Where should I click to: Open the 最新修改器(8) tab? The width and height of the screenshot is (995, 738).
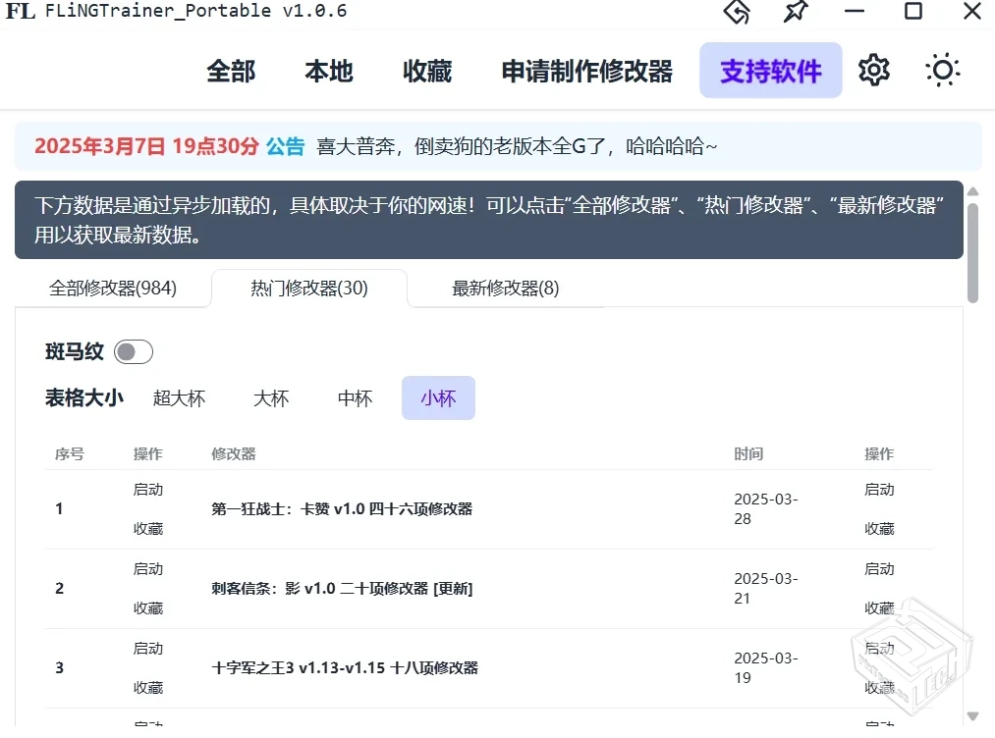coord(504,289)
